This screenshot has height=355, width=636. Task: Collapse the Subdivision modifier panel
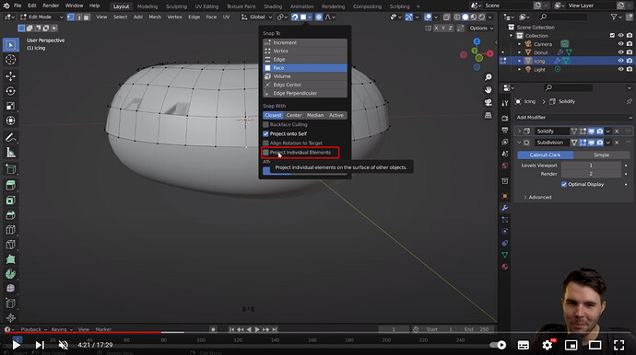[519, 143]
